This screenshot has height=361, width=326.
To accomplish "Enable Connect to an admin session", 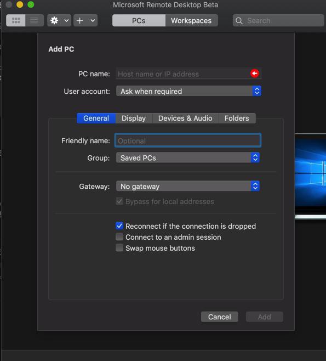I will 119,237.
